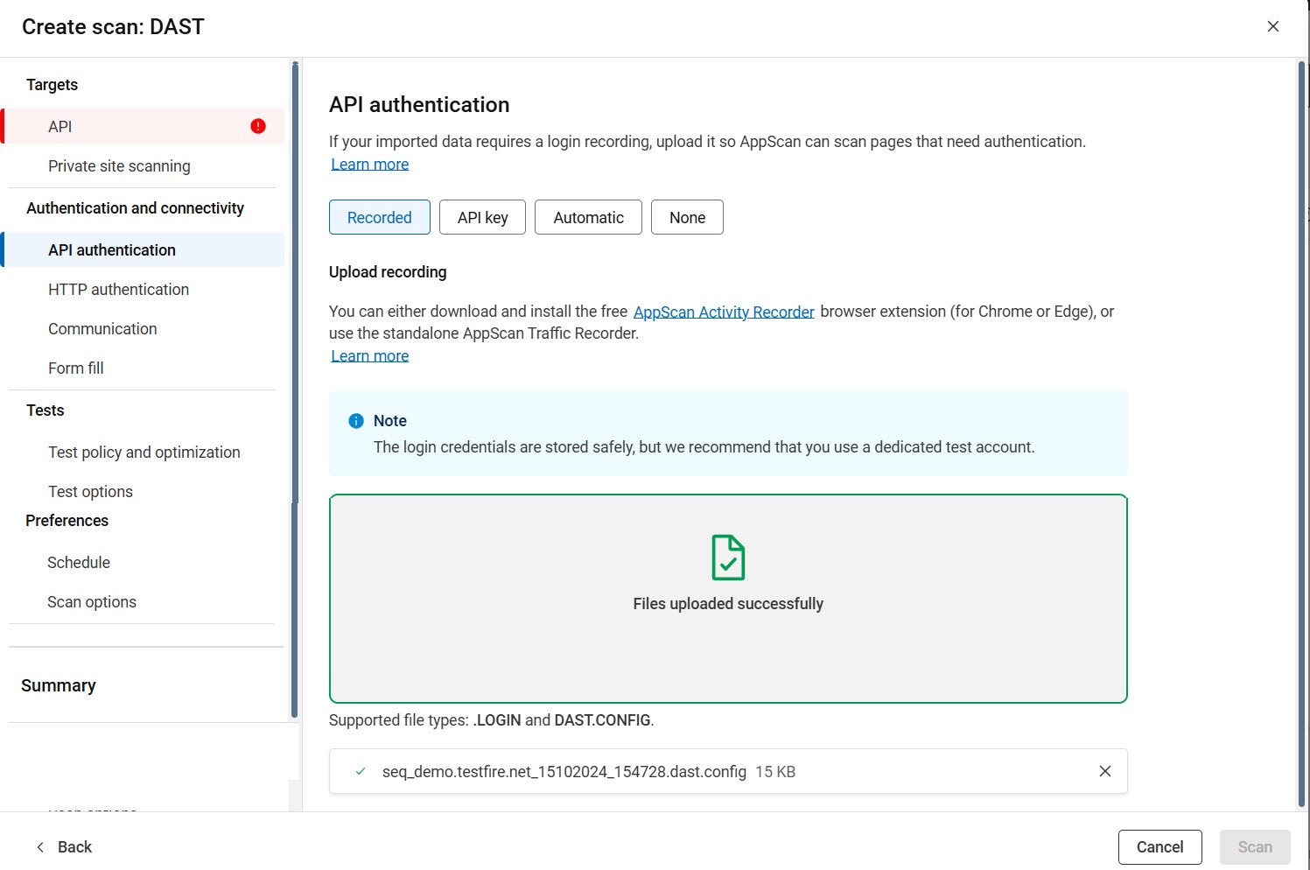
Task: Close the Create scan: DAST dialog
Action: tap(1272, 26)
